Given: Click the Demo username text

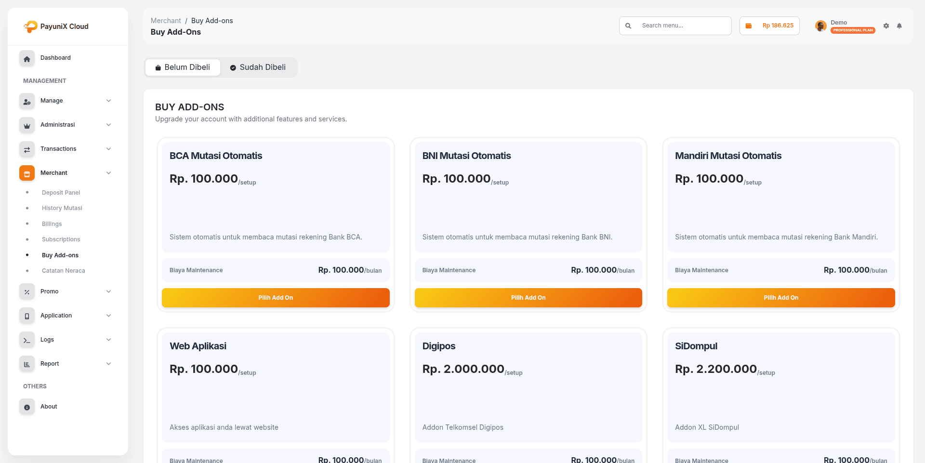Looking at the screenshot, I should pos(839,23).
